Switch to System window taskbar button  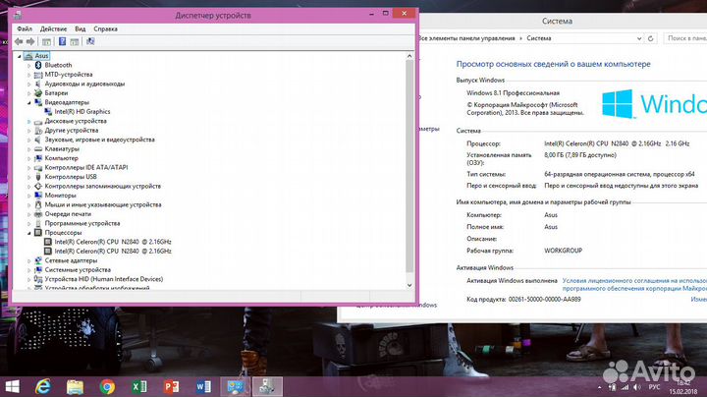point(236,386)
